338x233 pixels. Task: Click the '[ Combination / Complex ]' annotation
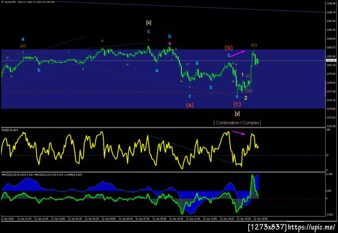pos(237,123)
